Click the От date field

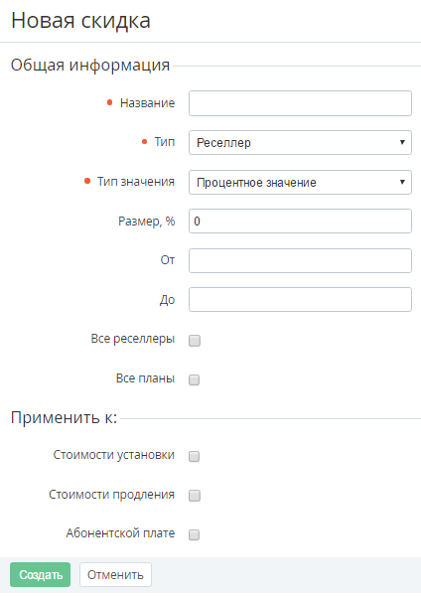pyautogui.click(x=300, y=260)
